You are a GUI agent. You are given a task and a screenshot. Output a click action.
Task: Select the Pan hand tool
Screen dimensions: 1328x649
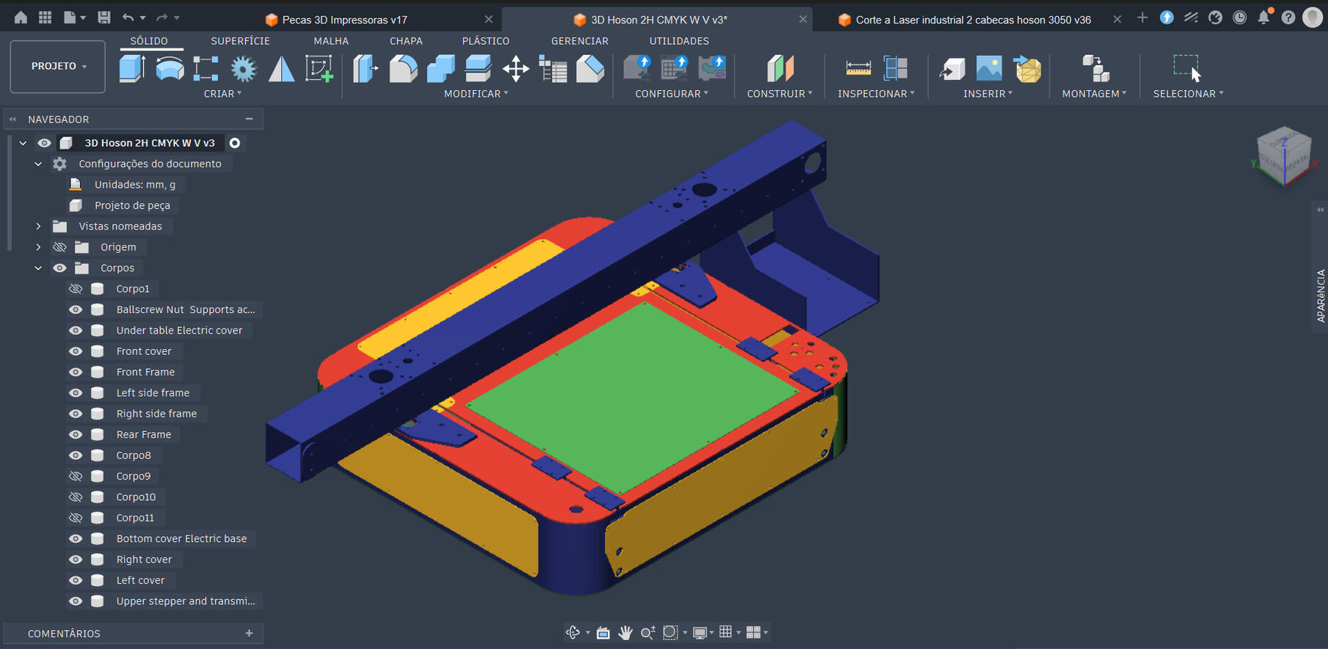(625, 632)
